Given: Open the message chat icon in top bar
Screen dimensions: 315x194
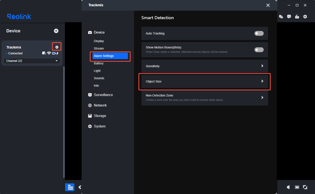Looking at the screenshot, I should [289, 17].
